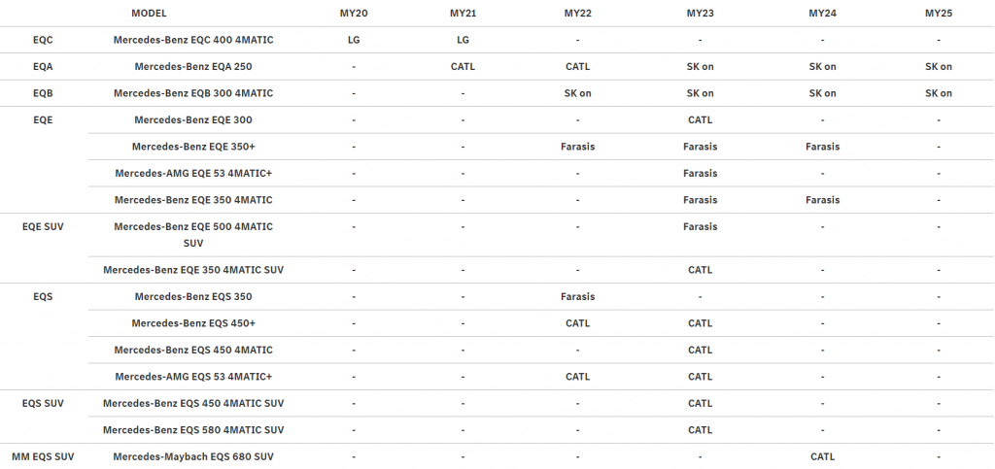
Task: Select the Mercedes-AMG EQS 53 4MATIC+ model name
Action: [x=193, y=376]
